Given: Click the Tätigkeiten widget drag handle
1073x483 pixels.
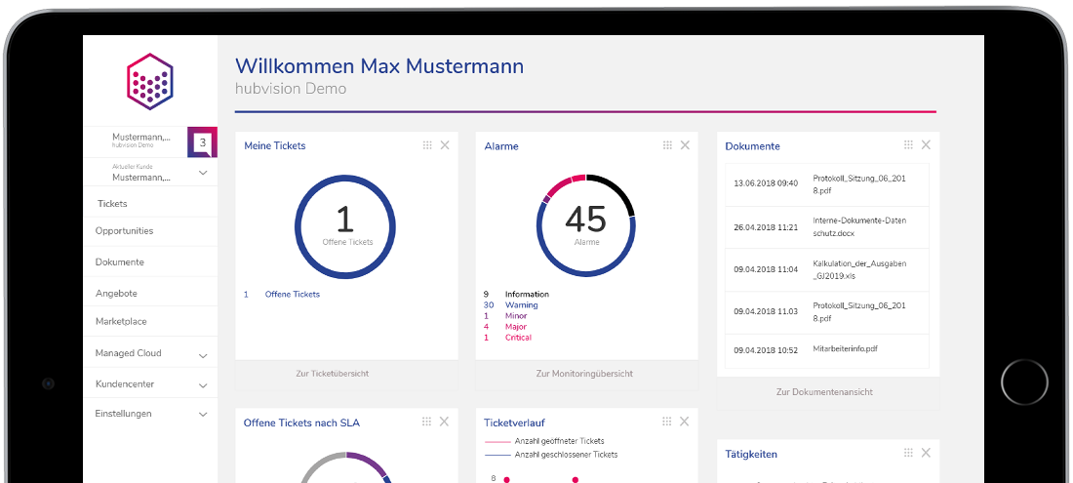Looking at the screenshot, I should pos(908,453).
